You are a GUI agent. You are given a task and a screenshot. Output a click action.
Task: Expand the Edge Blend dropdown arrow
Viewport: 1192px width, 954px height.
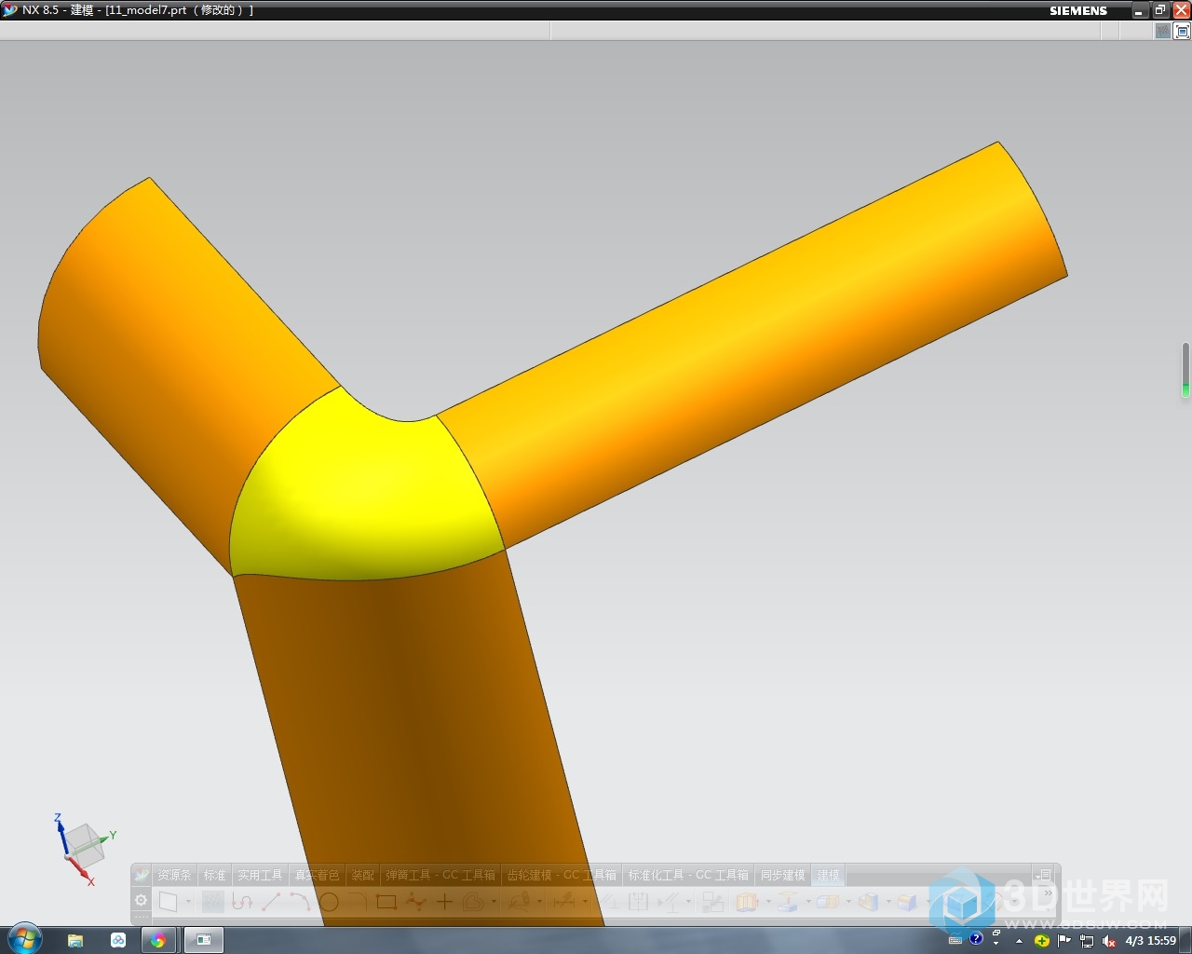tap(848, 902)
